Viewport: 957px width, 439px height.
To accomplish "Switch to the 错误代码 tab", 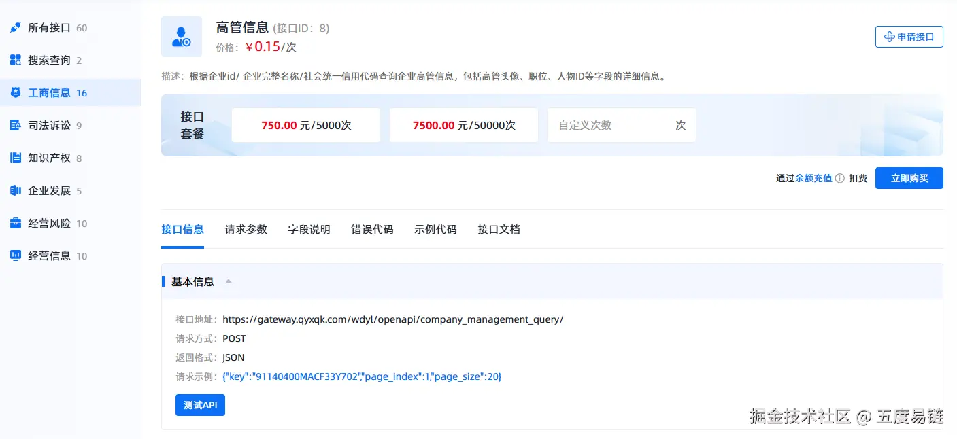I will point(372,230).
